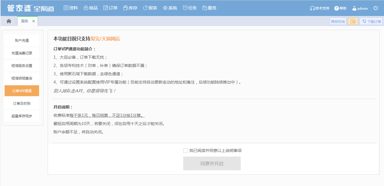Screen dimensions: 384x186
Task: Open 短信服务设置 in sidebar
Action: (x=22, y=66)
